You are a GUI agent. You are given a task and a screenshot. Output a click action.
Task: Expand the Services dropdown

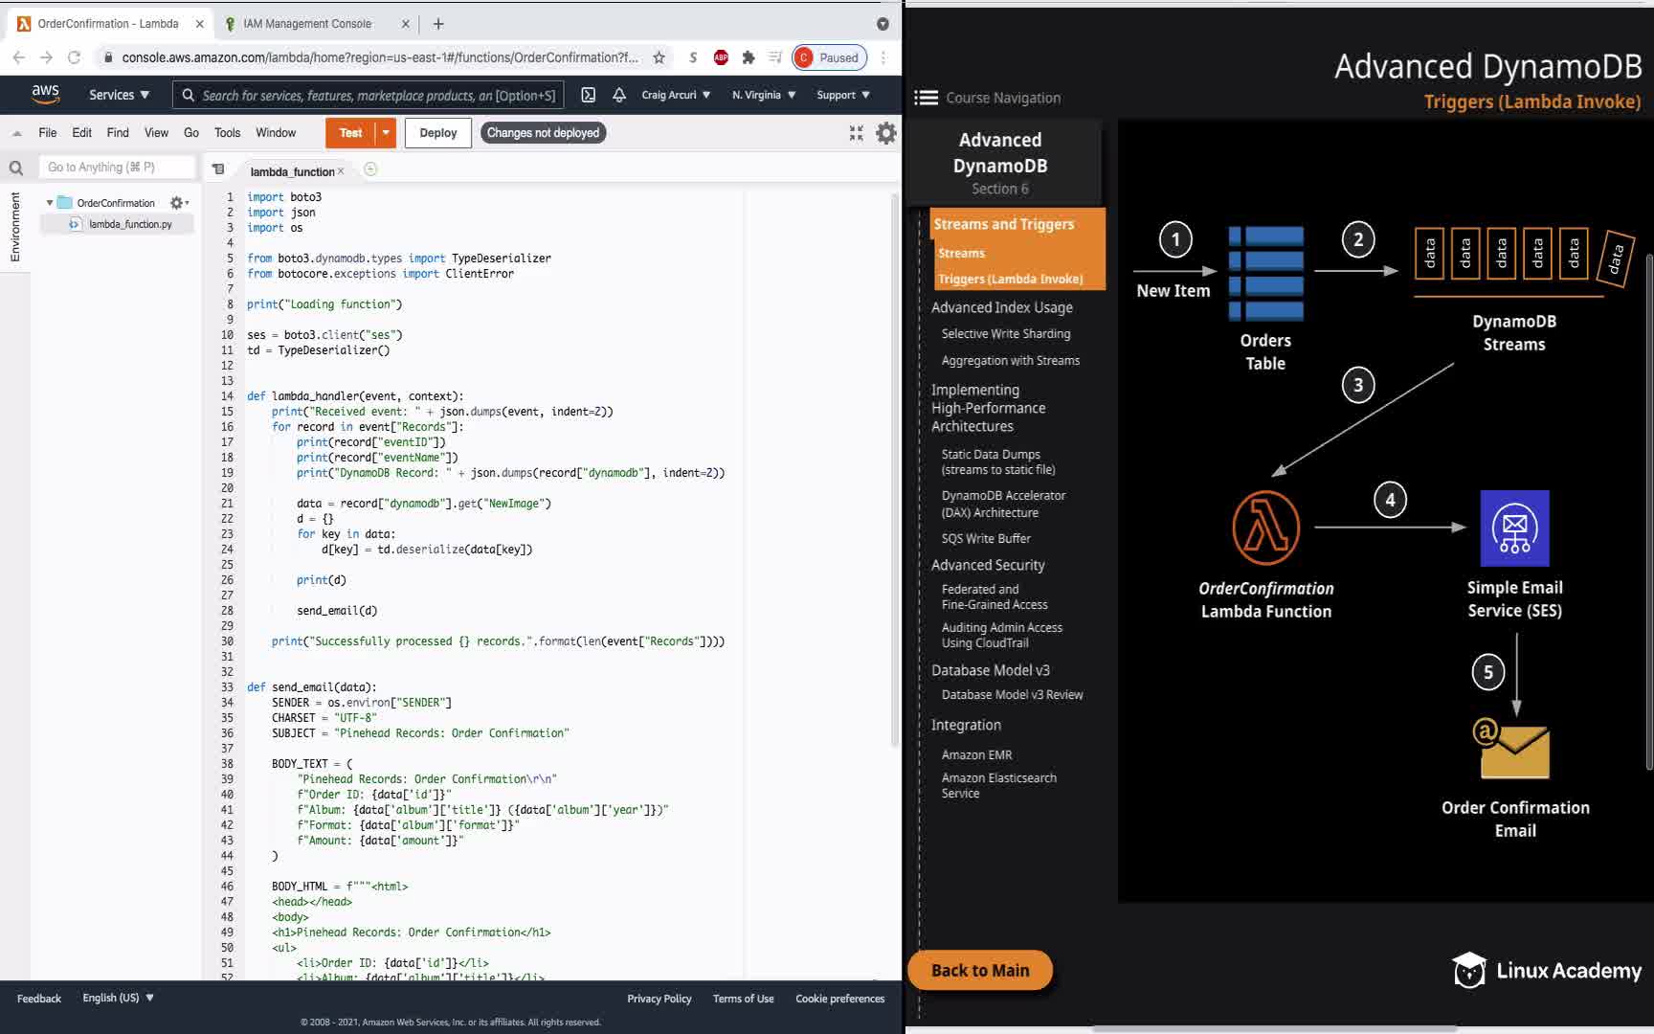point(119,95)
